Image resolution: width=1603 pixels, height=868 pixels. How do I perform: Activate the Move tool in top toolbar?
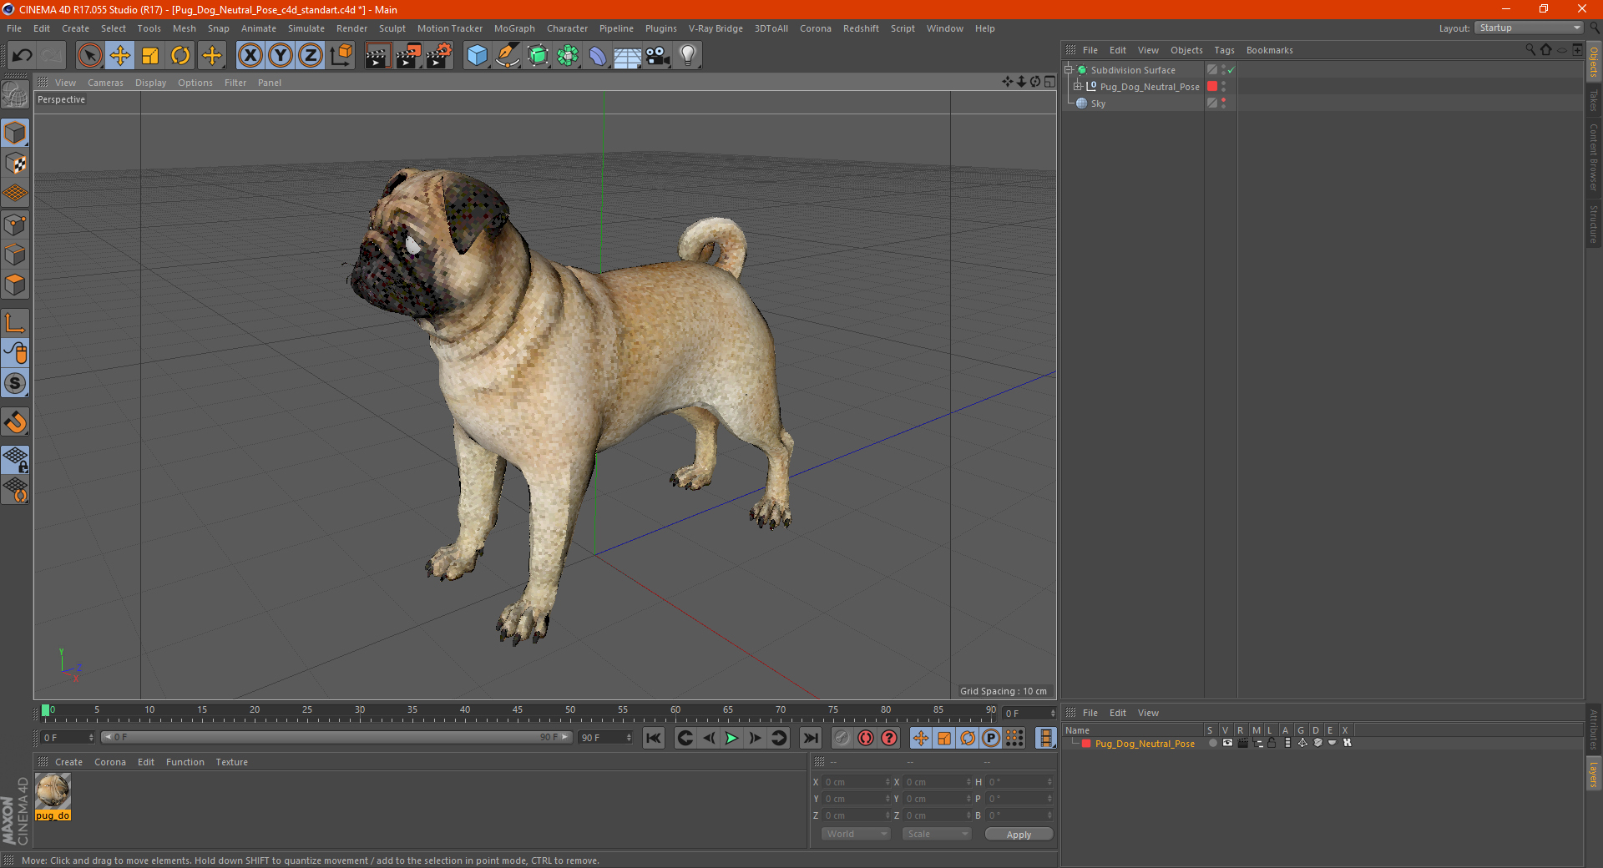[120, 56]
